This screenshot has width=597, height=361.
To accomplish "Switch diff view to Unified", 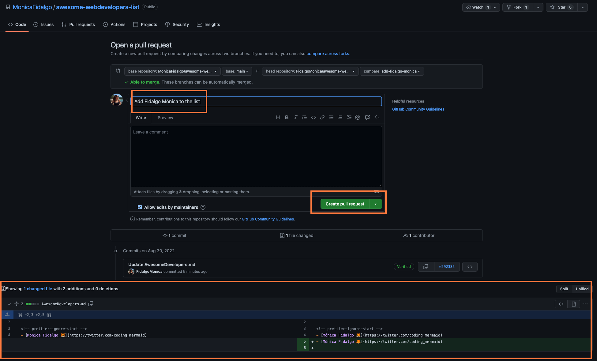I will 582,289.
